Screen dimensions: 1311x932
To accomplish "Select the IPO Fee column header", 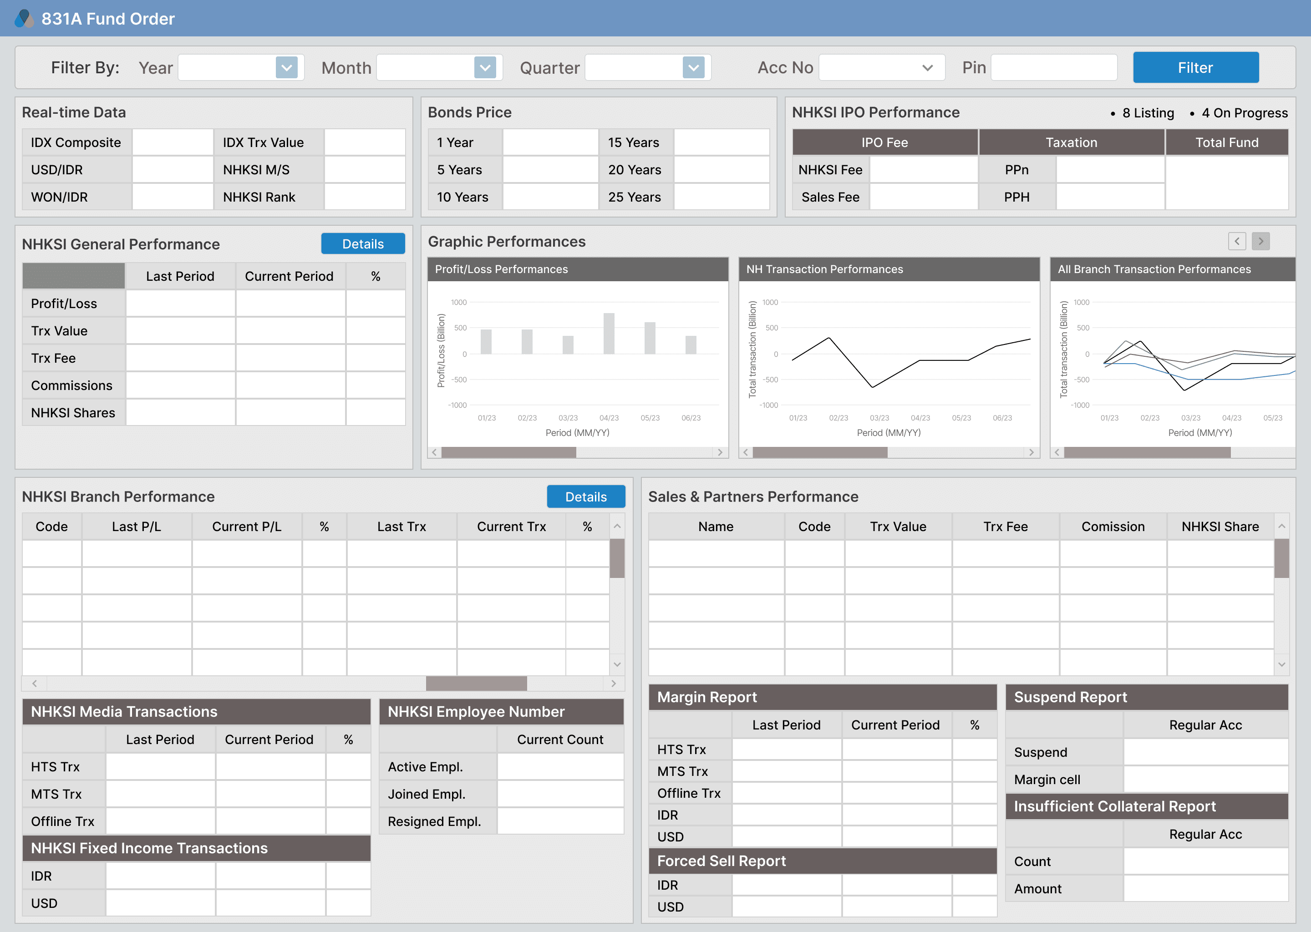I will [884, 142].
